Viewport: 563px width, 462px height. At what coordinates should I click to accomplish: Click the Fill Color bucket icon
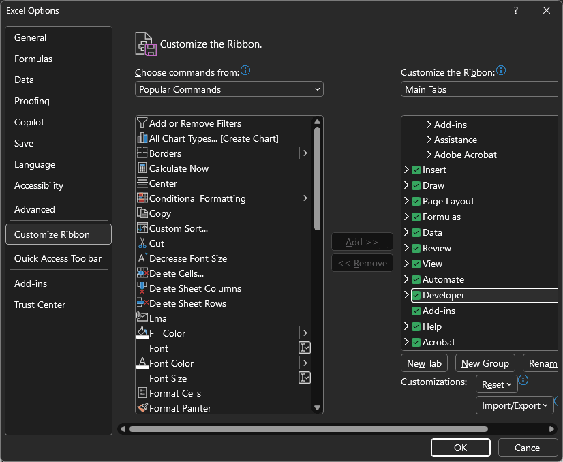[142, 333]
